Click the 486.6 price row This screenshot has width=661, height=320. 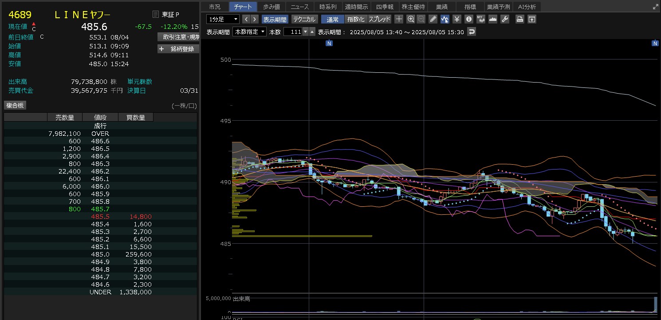pos(100,141)
